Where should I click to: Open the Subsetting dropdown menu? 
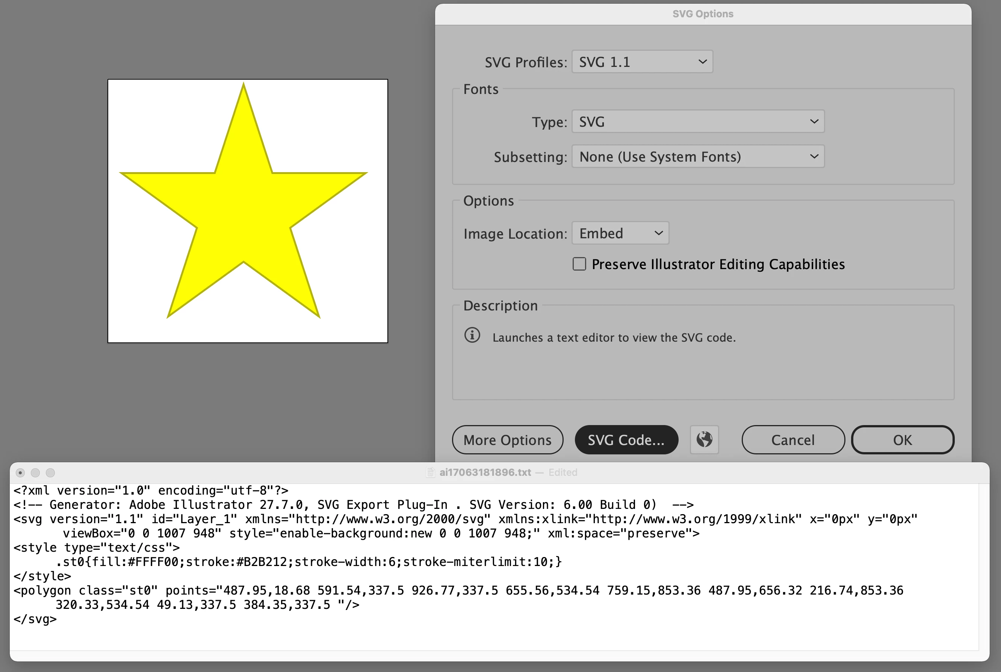[x=698, y=156]
